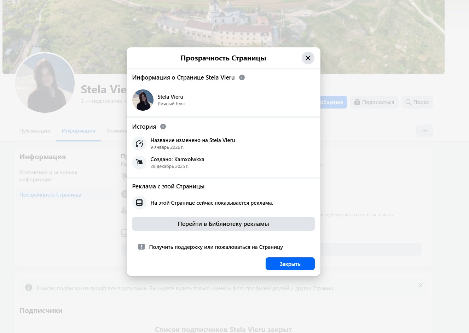Click the report exclamation icon

point(141,247)
